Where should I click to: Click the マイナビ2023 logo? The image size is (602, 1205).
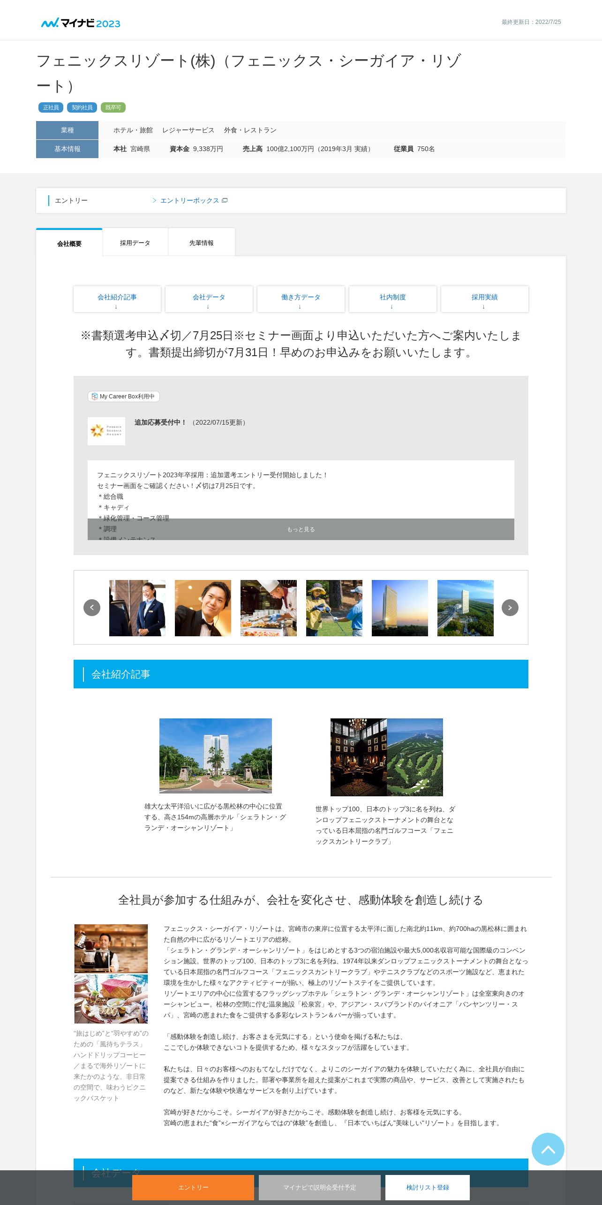pos(81,23)
